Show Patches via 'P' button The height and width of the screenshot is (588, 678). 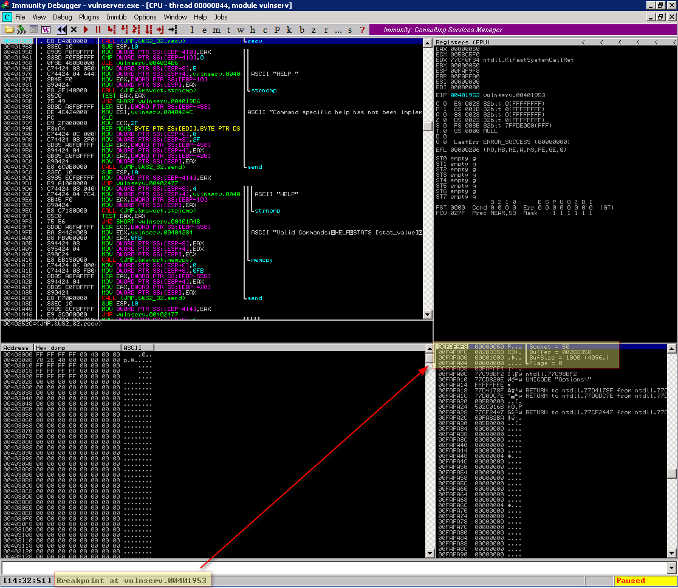(277, 29)
